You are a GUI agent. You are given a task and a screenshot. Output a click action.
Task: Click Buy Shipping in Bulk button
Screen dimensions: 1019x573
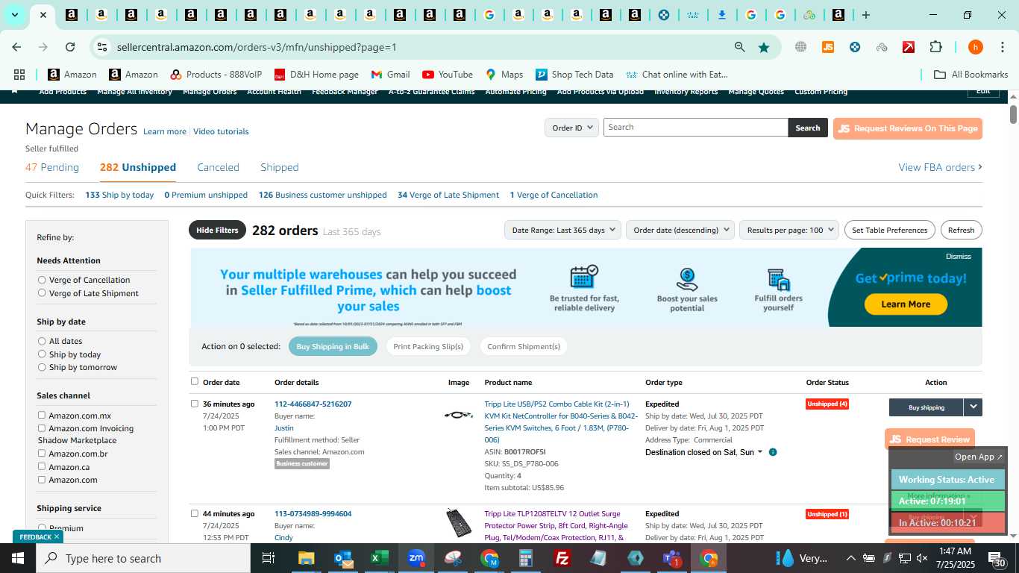tap(333, 346)
